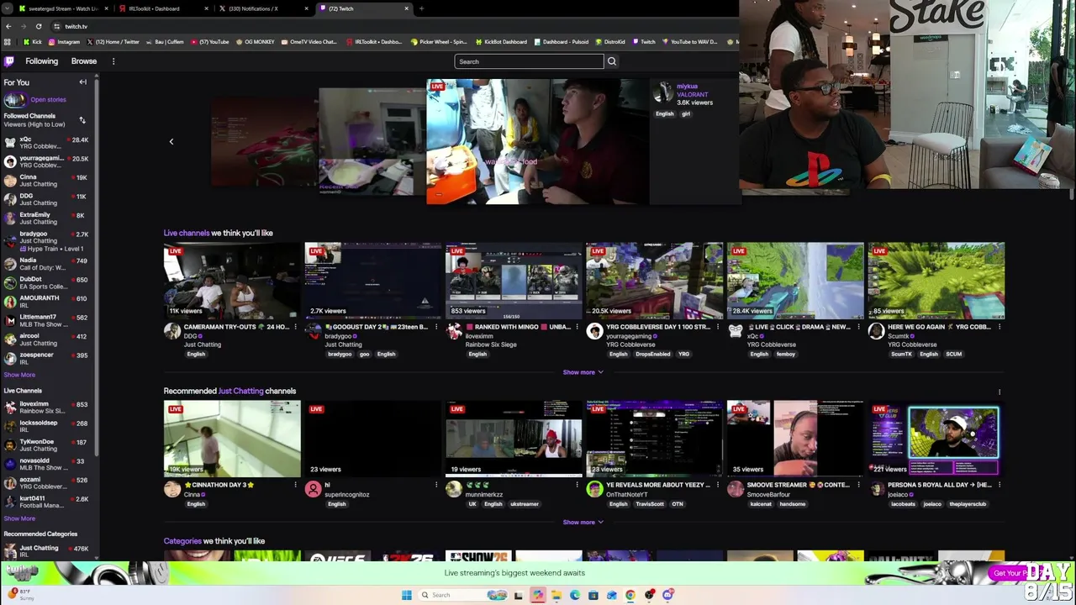
Task: Open the Instagram bookmark
Action: point(64,42)
